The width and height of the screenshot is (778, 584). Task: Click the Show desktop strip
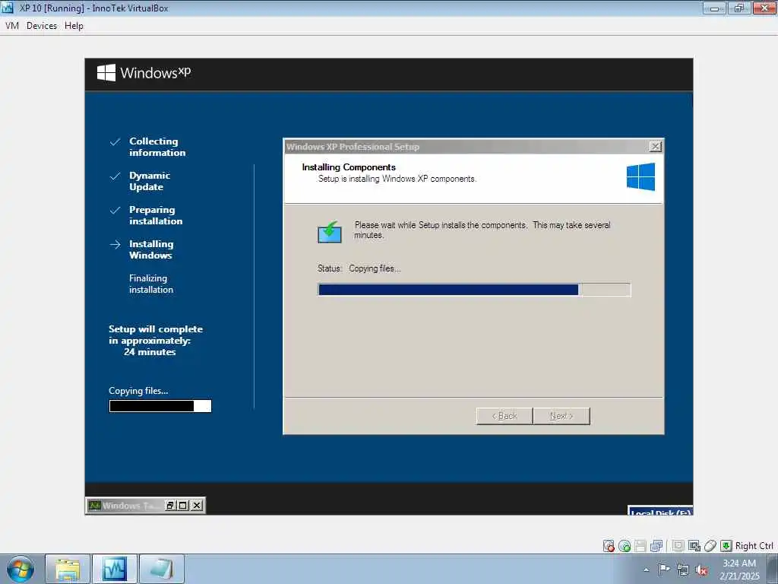(x=772, y=569)
